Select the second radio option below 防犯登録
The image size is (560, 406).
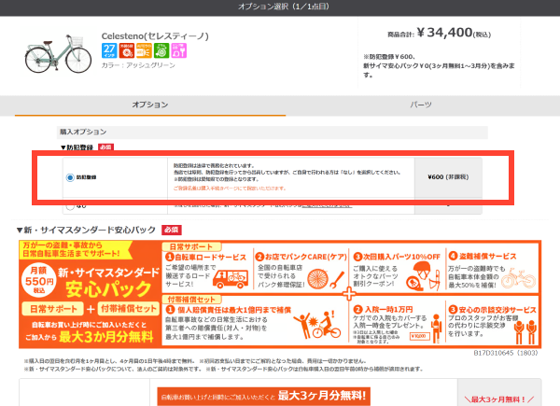[70, 204]
